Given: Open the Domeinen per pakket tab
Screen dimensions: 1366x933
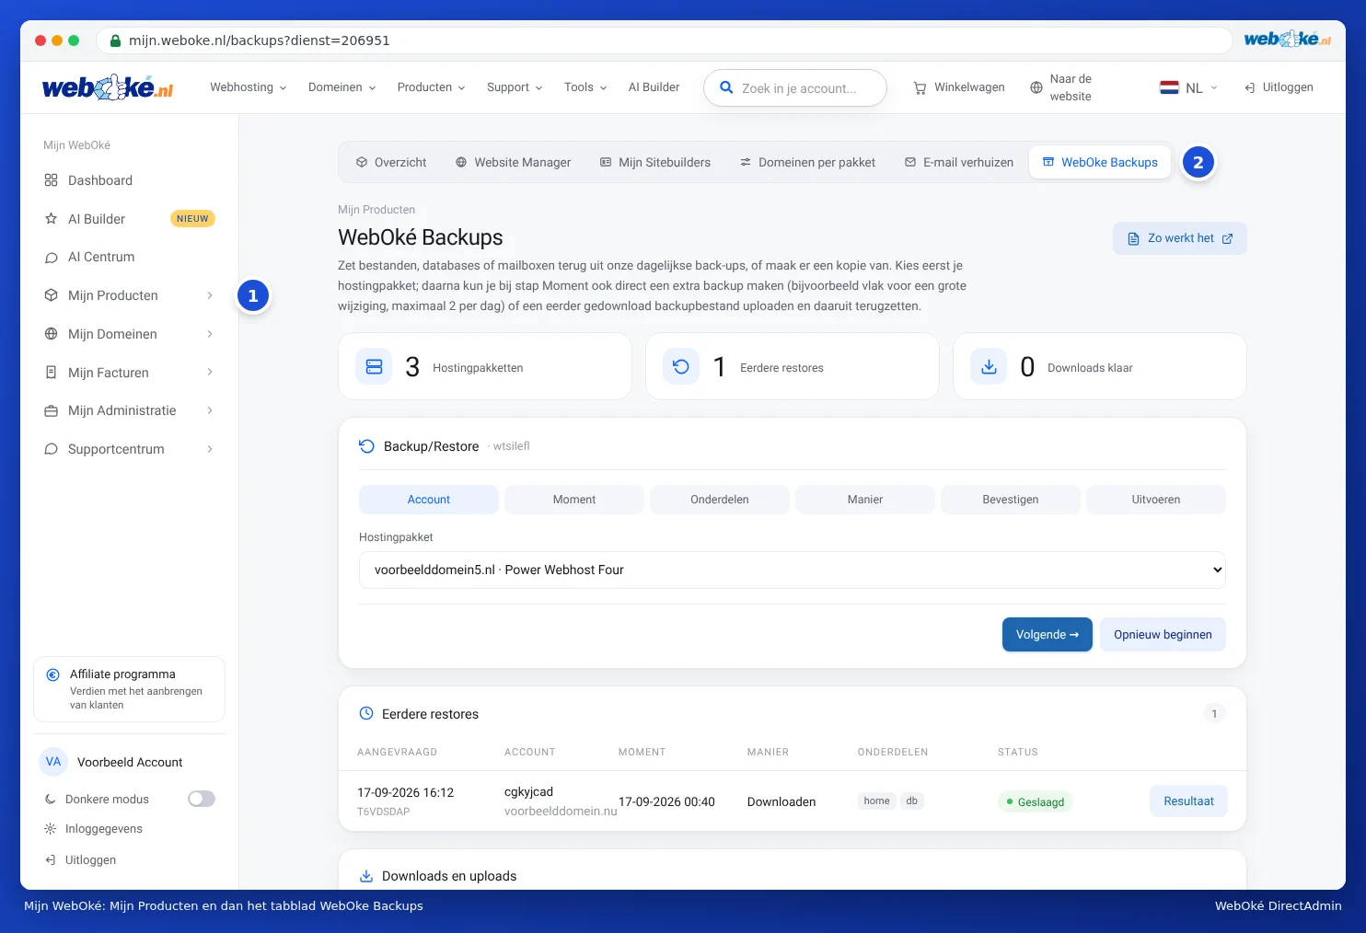Looking at the screenshot, I should 807,162.
